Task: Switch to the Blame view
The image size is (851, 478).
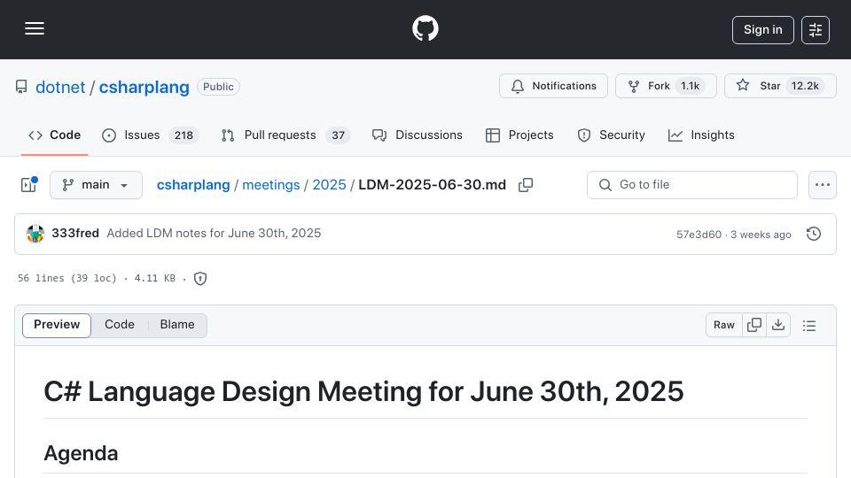Action: point(177,325)
